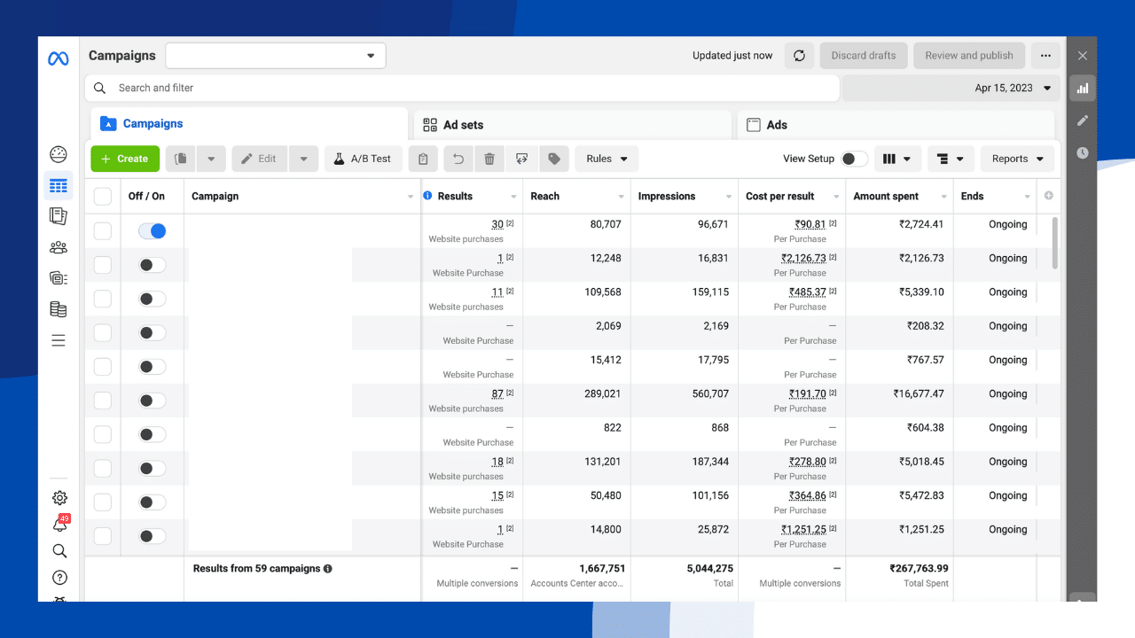Open notifications bell with 49 badge
The width and height of the screenshot is (1135, 638).
pos(60,524)
